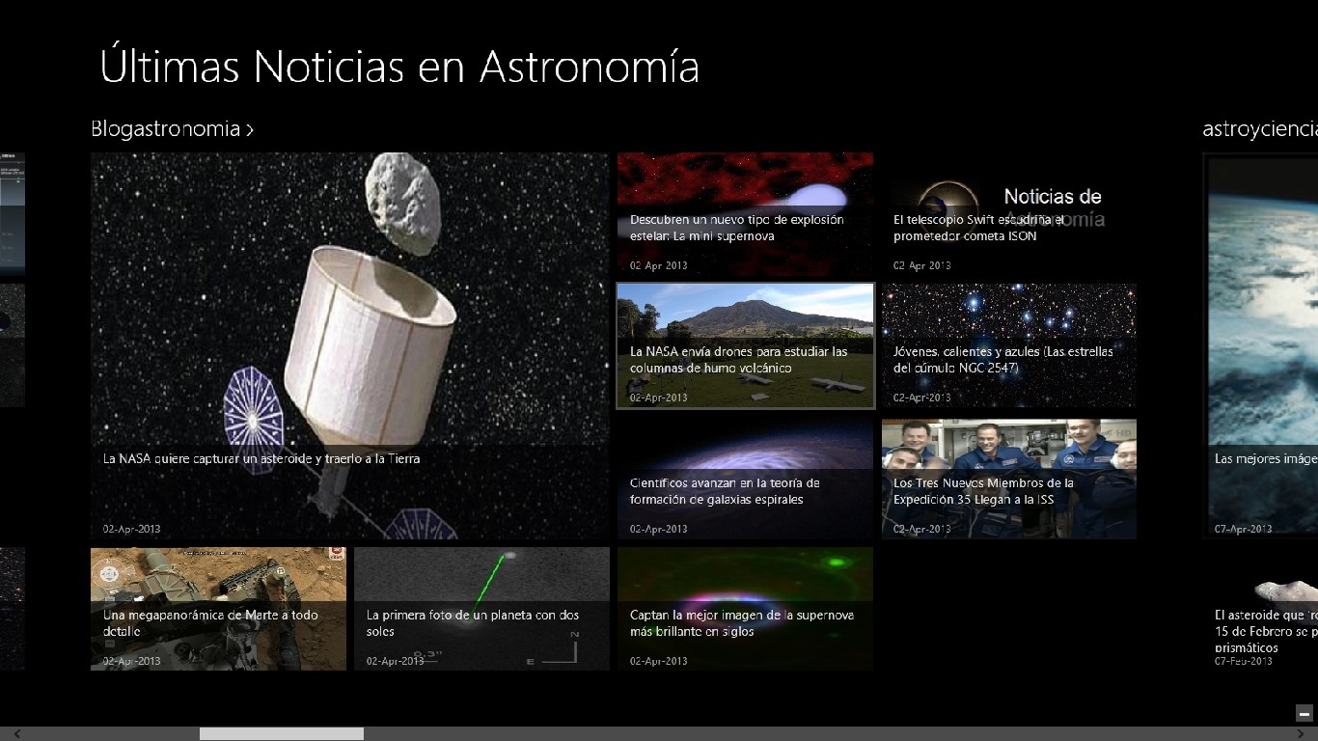Open the NGC 2547 star cluster article

pyautogui.click(x=1008, y=345)
